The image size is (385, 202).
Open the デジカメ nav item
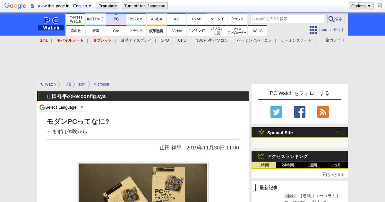(x=136, y=19)
